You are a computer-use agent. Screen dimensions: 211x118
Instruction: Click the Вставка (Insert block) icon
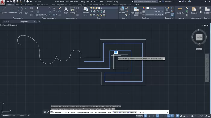[122, 10]
